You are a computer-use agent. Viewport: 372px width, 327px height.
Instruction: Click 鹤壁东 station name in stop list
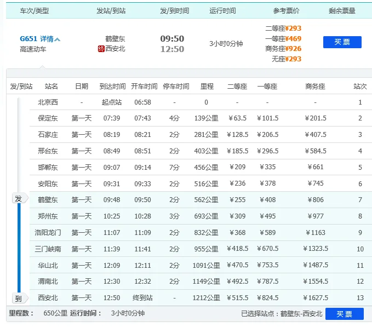[x=48, y=200]
